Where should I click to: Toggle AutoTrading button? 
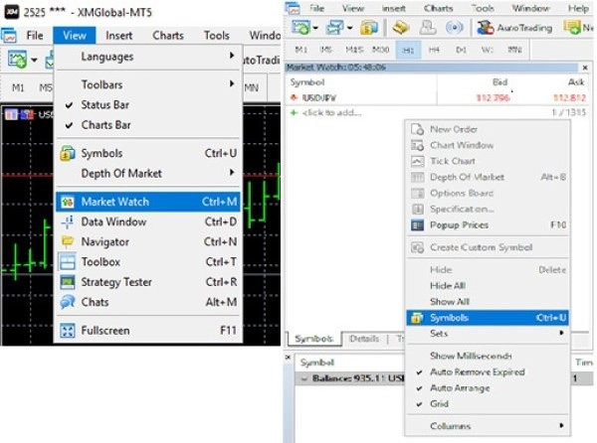(x=514, y=28)
